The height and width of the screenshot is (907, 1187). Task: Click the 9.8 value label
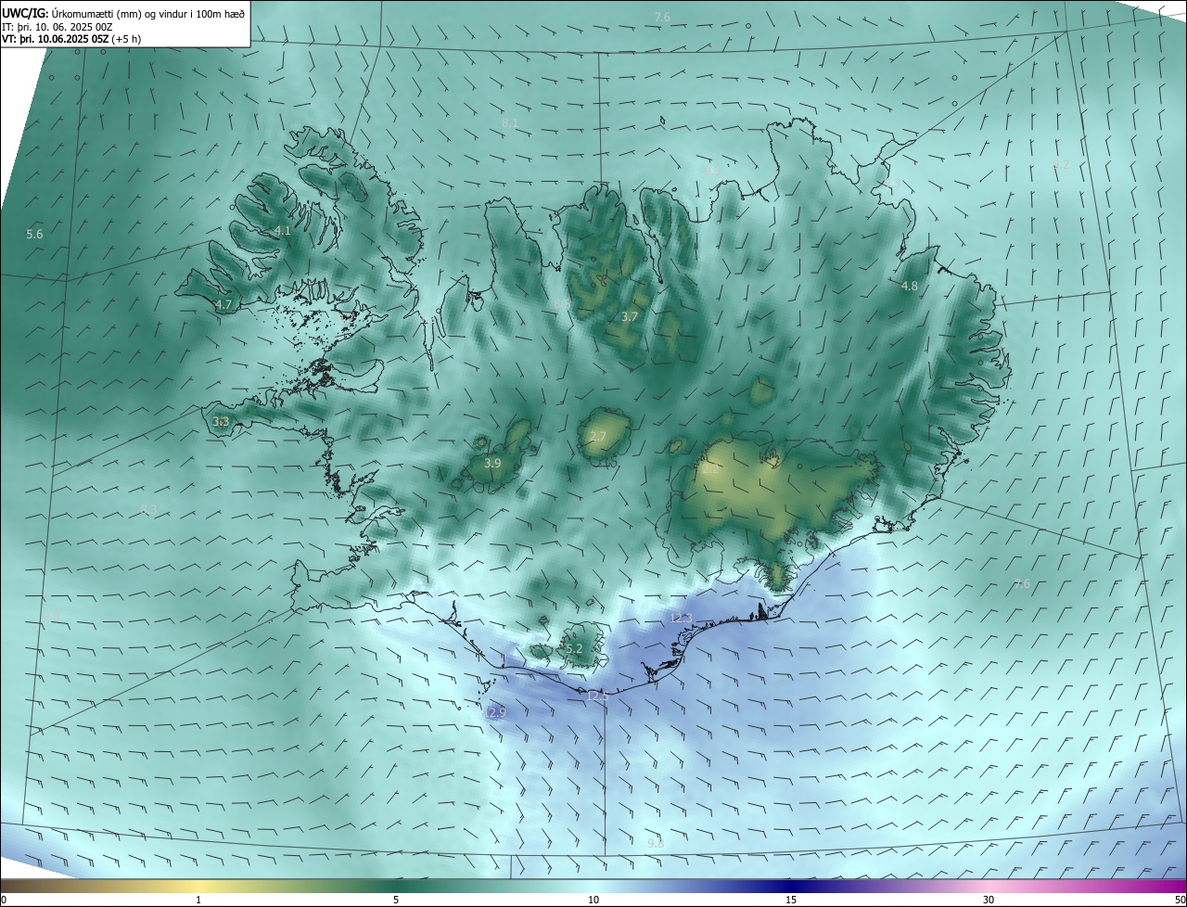point(656,843)
